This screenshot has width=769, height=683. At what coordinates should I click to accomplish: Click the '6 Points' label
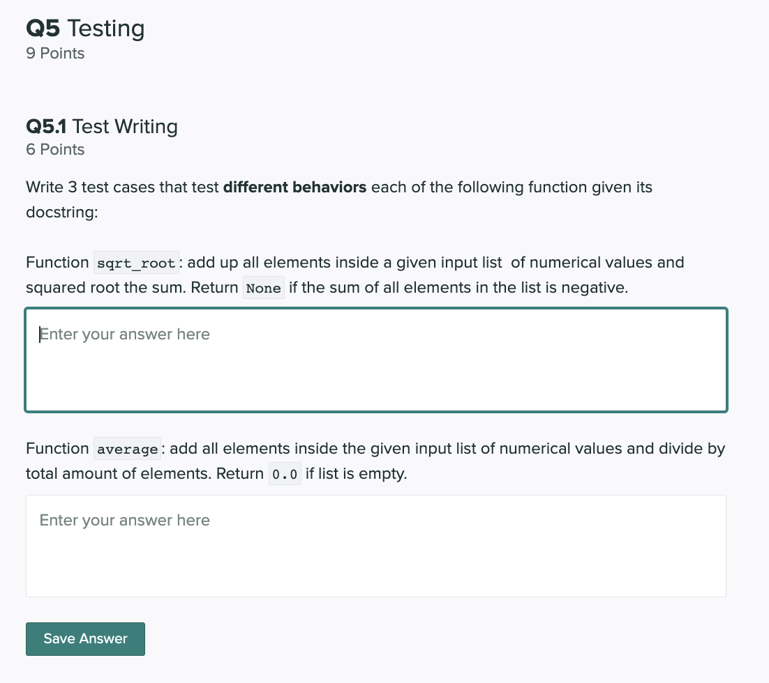tap(55, 149)
